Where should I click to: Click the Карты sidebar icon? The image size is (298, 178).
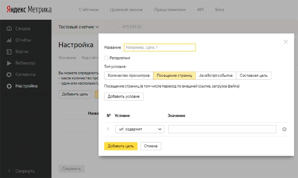(x=9, y=52)
